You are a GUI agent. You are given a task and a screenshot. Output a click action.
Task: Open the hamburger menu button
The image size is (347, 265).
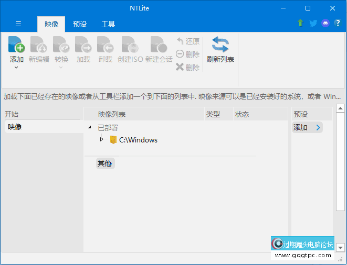coord(18,24)
